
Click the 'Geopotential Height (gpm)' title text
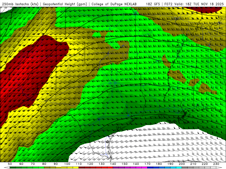coord(65,4)
